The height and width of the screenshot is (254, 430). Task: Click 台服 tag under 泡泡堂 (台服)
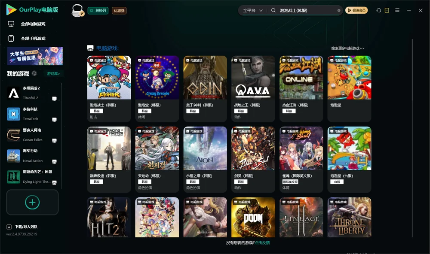(337, 182)
